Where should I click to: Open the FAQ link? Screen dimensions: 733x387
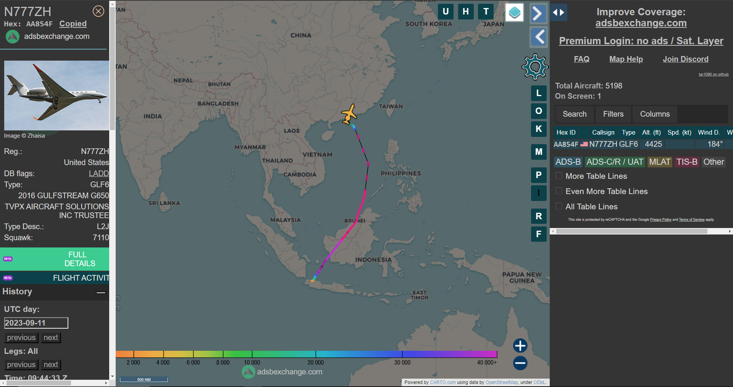tap(581, 59)
